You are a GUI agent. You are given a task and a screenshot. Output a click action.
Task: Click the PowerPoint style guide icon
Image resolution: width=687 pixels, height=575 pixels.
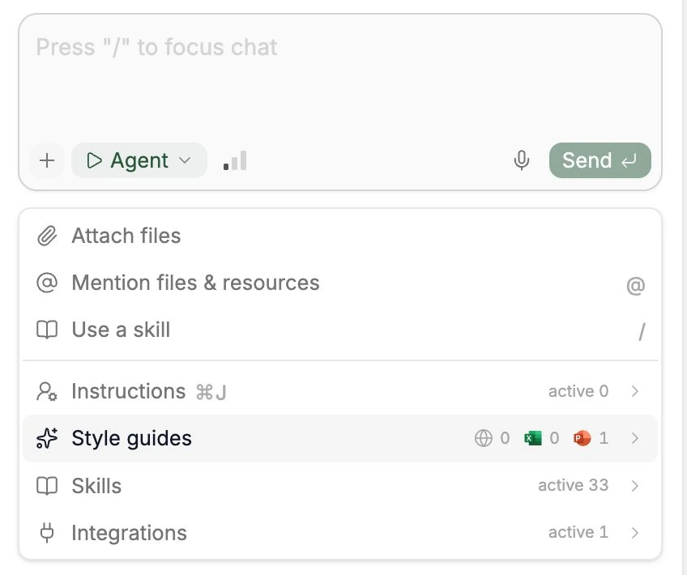point(582,438)
